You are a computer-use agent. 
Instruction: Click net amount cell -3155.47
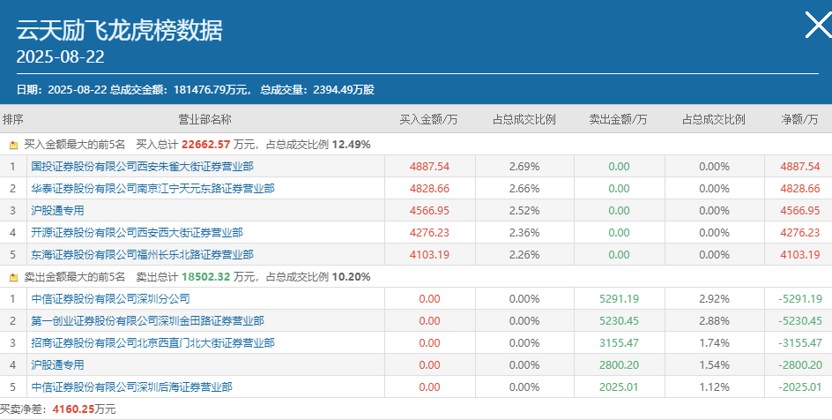800,343
